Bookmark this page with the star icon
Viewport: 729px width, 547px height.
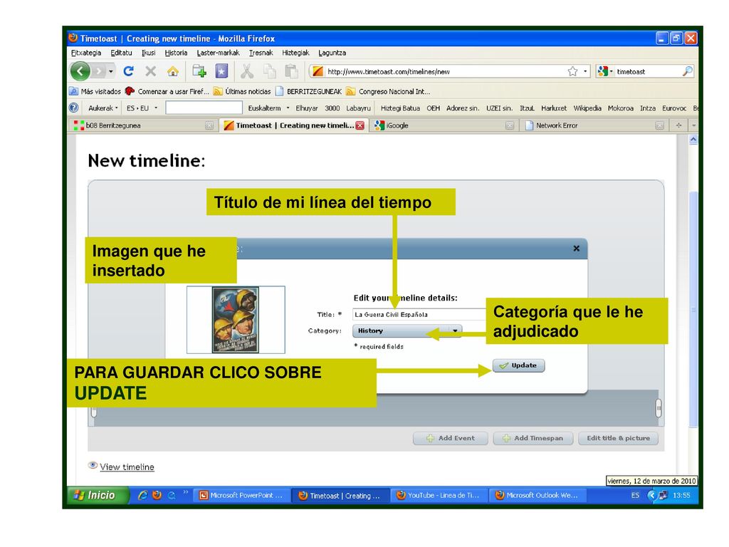pos(573,71)
